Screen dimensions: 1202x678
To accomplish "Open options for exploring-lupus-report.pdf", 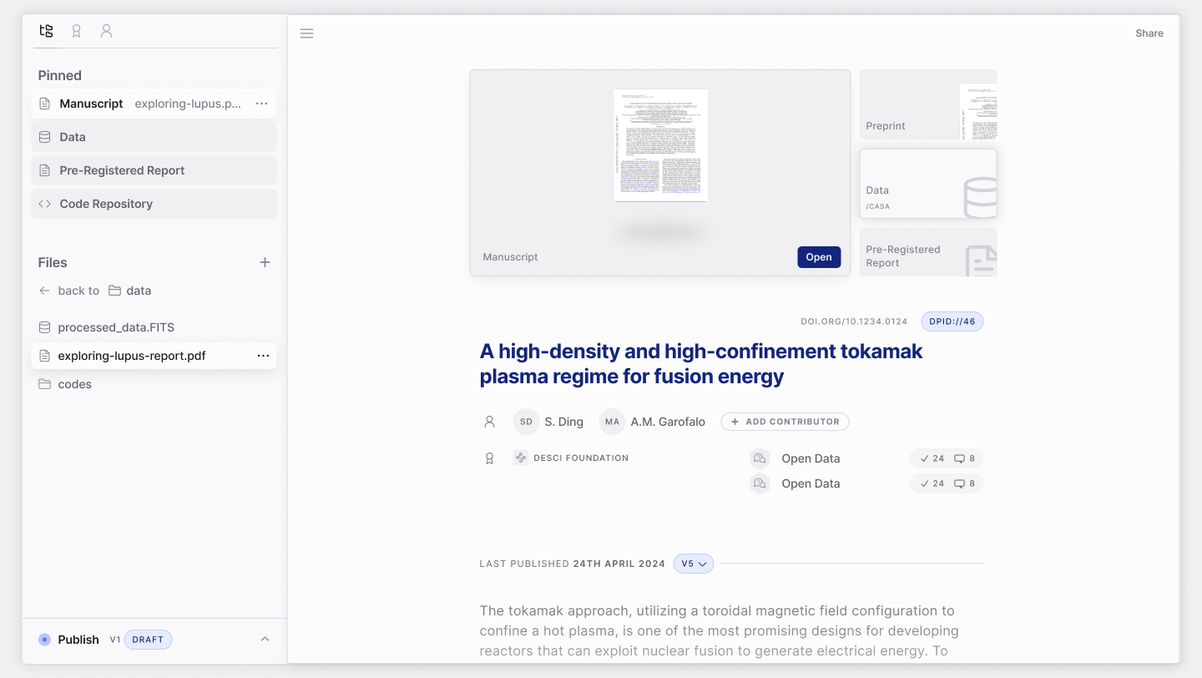I will click(263, 356).
